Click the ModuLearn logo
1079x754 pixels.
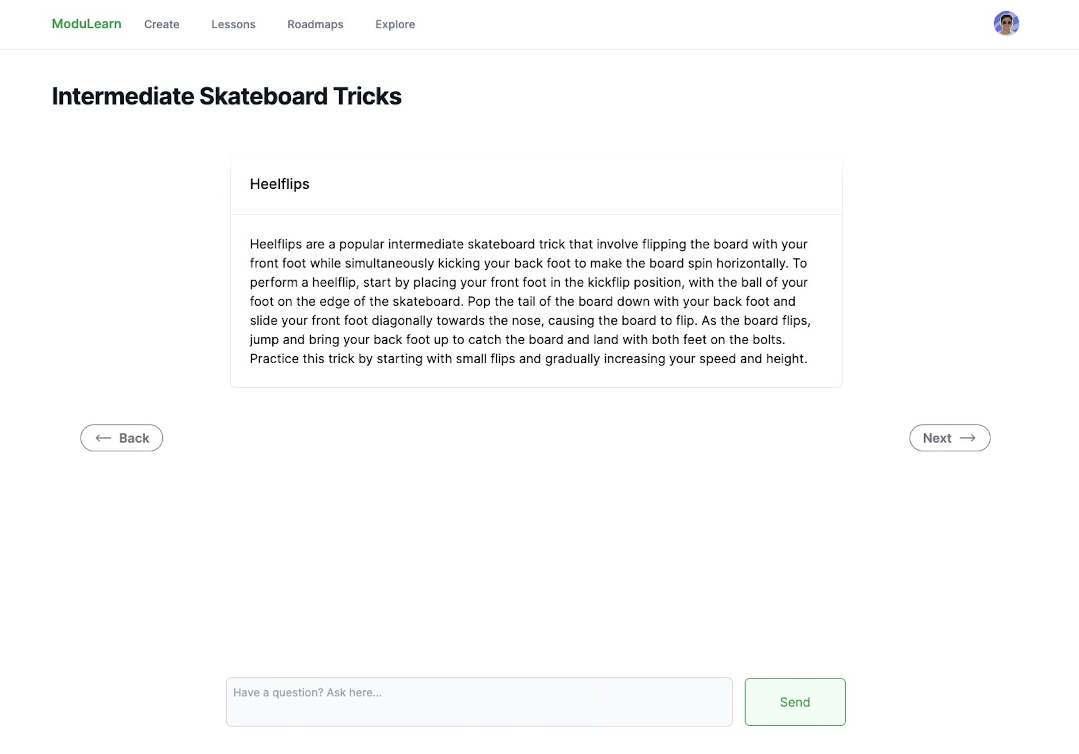tap(86, 24)
